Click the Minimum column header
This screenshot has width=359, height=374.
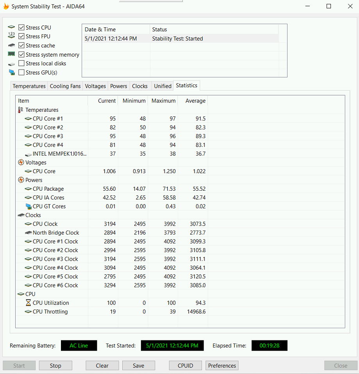click(133, 101)
